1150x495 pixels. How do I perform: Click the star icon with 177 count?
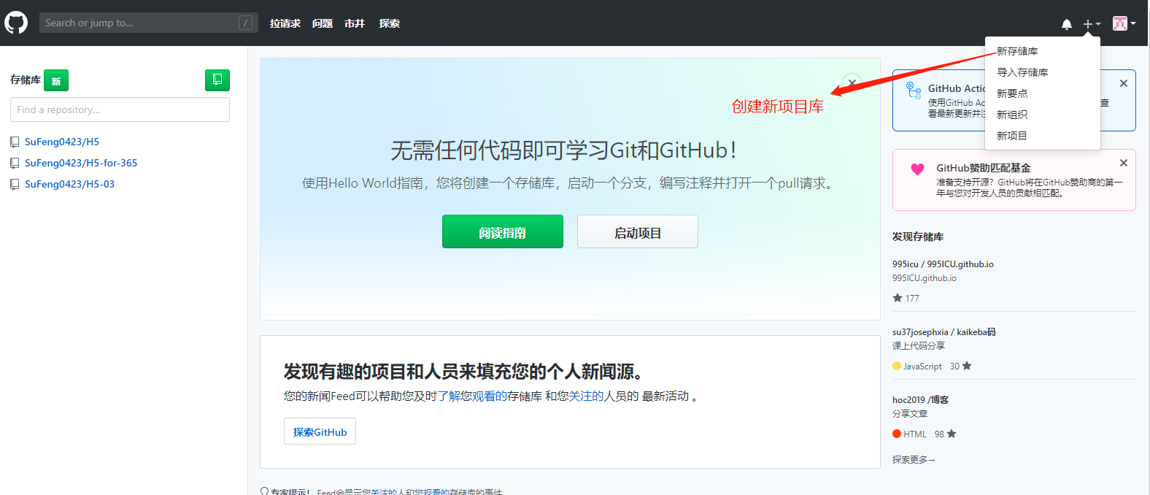click(x=898, y=298)
